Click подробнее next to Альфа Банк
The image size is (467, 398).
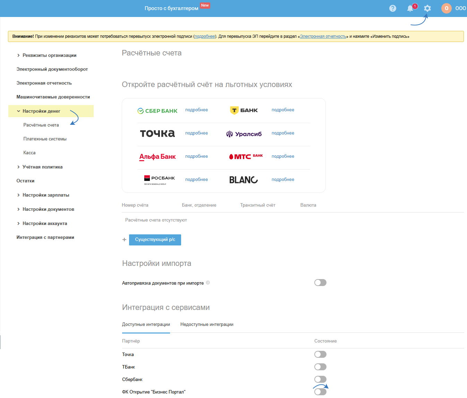(196, 156)
